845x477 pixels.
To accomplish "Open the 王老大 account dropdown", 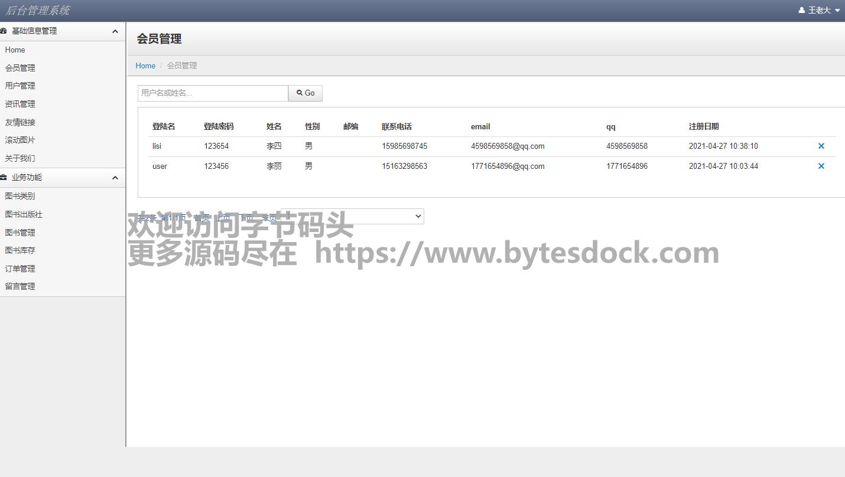I will coord(820,11).
